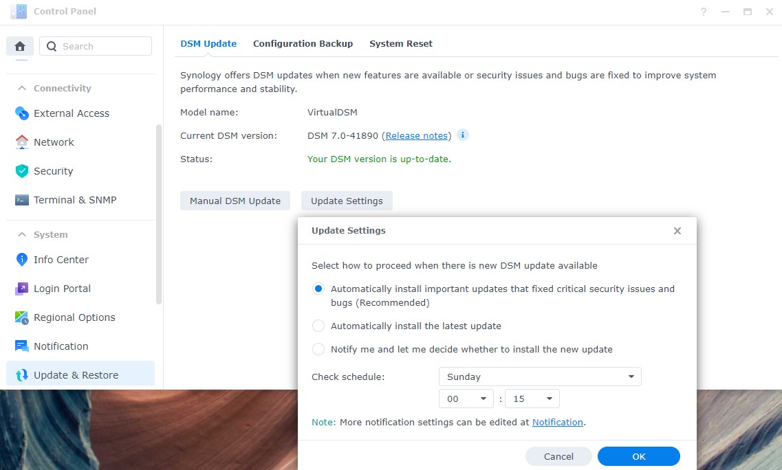Click the Terminal & SNMP icon
The width and height of the screenshot is (782, 470).
coord(22,200)
